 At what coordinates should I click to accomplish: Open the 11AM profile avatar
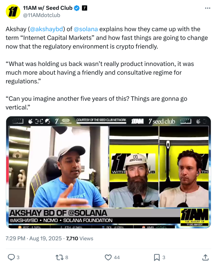tap(13, 12)
